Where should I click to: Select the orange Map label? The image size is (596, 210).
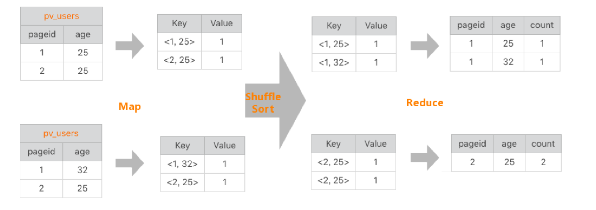[x=130, y=107]
